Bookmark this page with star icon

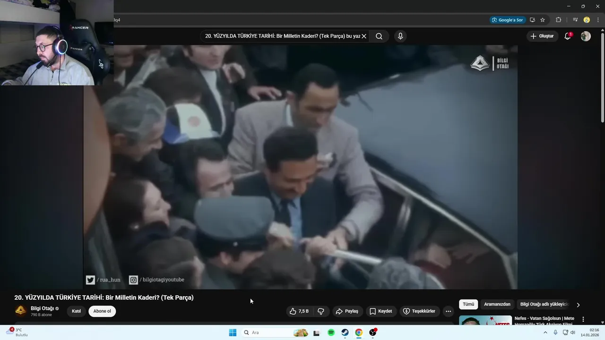coord(543,20)
